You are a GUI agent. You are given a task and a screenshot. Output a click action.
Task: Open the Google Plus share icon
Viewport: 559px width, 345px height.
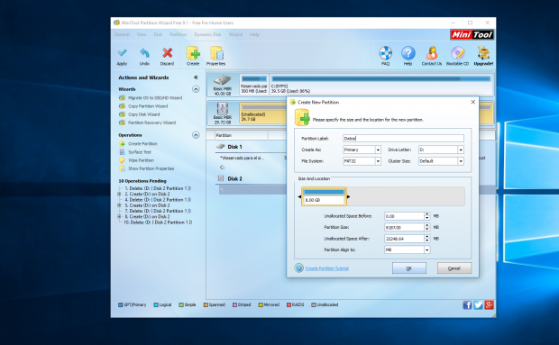[x=489, y=304]
